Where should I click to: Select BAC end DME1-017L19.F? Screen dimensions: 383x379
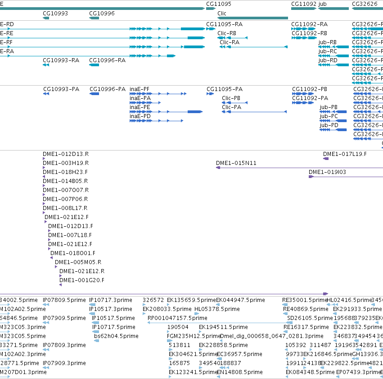click(x=326, y=159)
